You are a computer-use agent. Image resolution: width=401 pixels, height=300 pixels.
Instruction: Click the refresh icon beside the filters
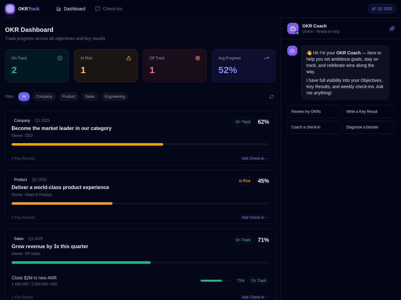(x=272, y=97)
